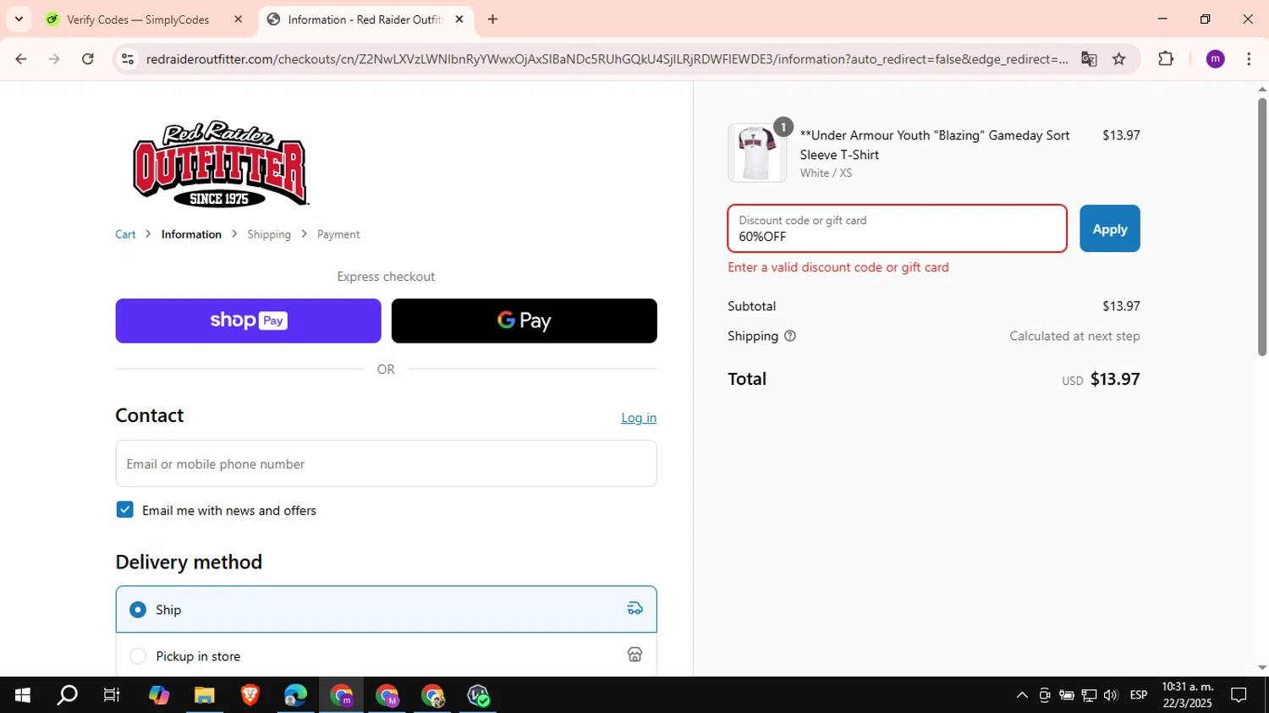Bookmark this page with the star icon
This screenshot has height=713, width=1269.
pos(1119,59)
